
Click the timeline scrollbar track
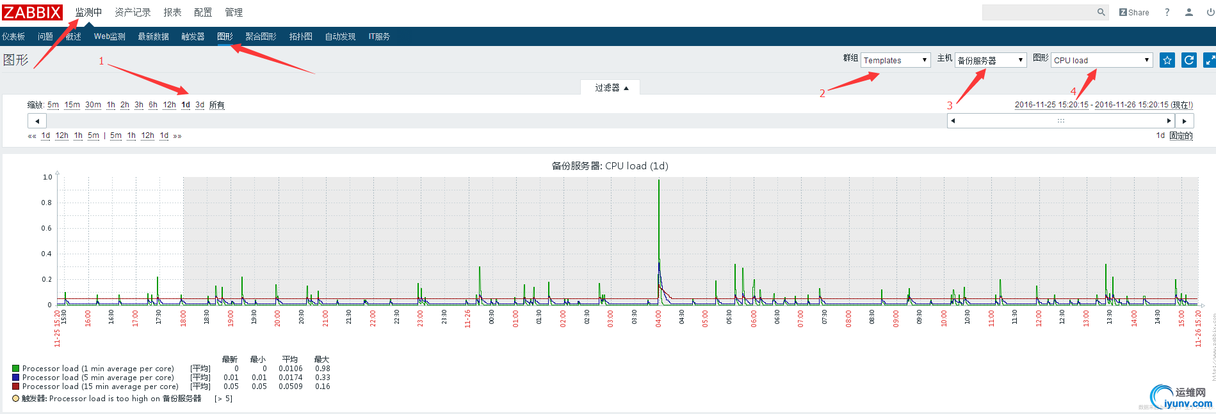(x=496, y=121)
